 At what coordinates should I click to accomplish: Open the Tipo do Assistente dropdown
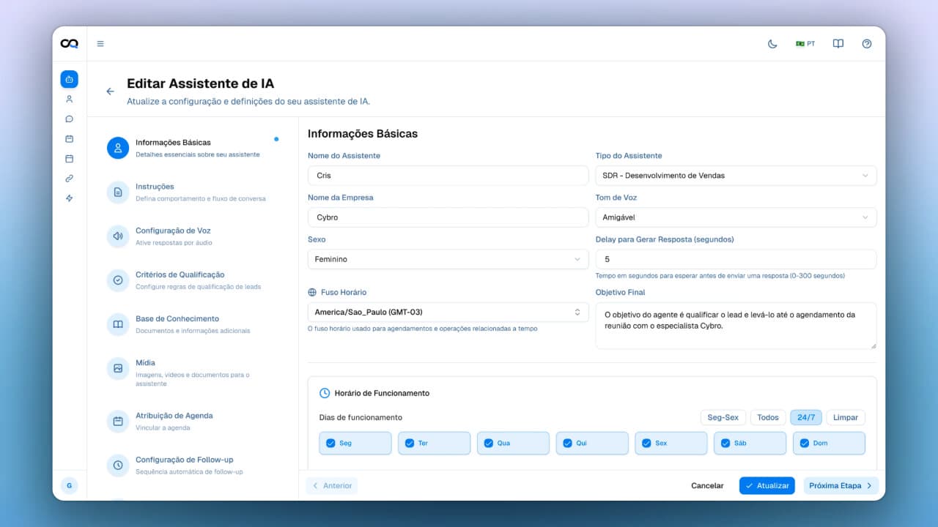point(735,176)
